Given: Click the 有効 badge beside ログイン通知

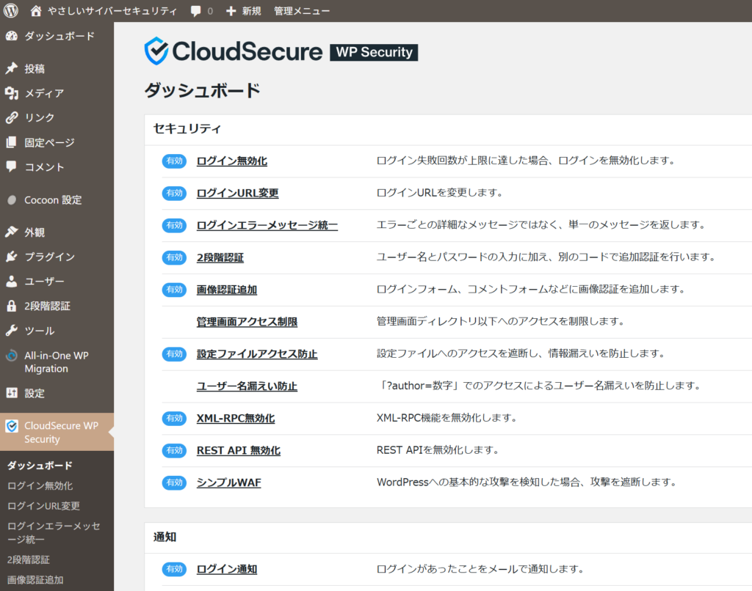Looking at the screenshot, I should pyautogui.click(x=174, y=569).
